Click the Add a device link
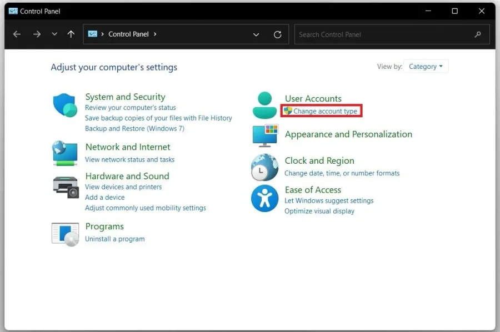500x332 pixels. 105,197
